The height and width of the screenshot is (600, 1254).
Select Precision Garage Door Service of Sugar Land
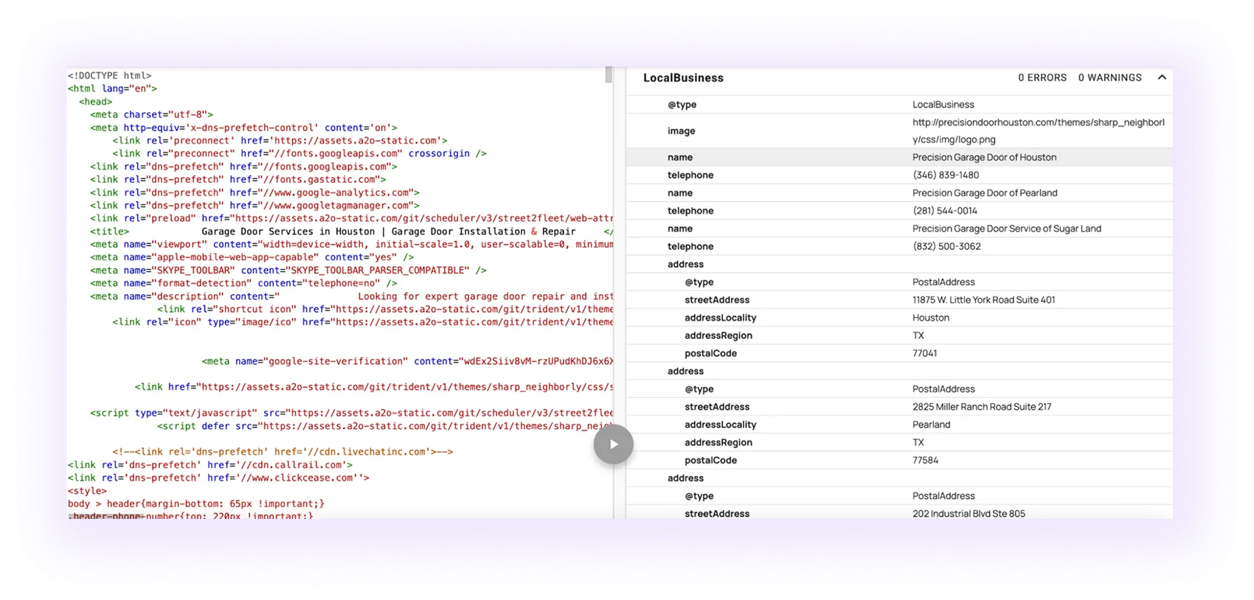click(x=1007, y=229)
